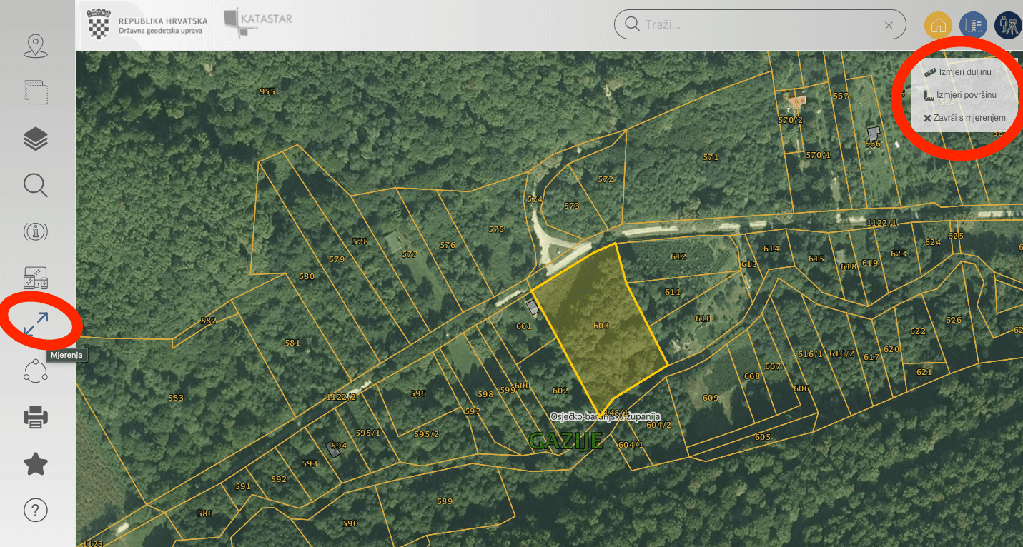Viewport: 1023px width, 547px height.
Task: Open help with question mark icon
Action: [36, 510]
